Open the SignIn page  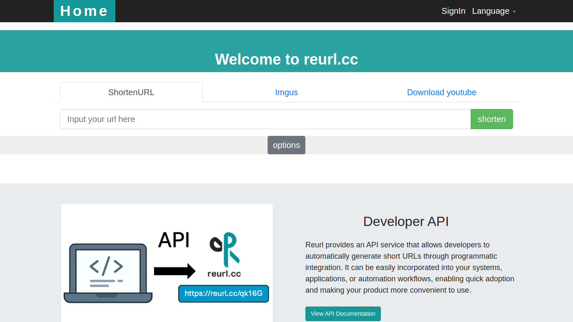pos(453,11)
